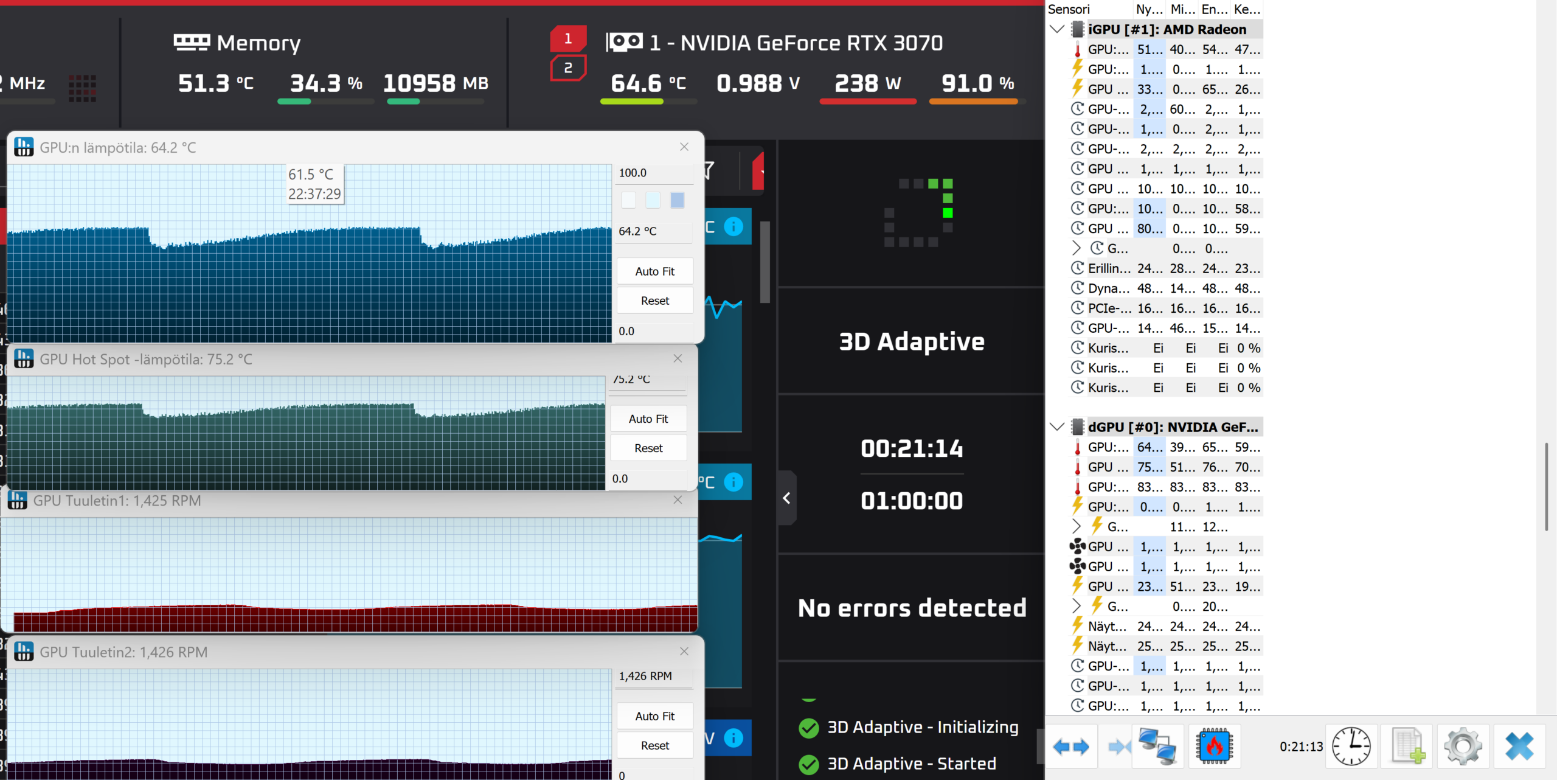The image size is (1557, 780).
Task: Select GPU 1 in the OCCT GPU selector
Action: 568,39
